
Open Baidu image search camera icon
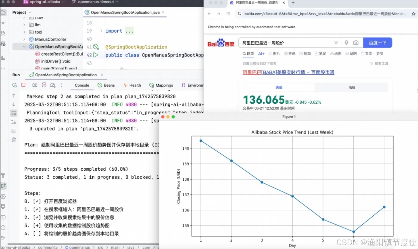(x=356, y=43)
